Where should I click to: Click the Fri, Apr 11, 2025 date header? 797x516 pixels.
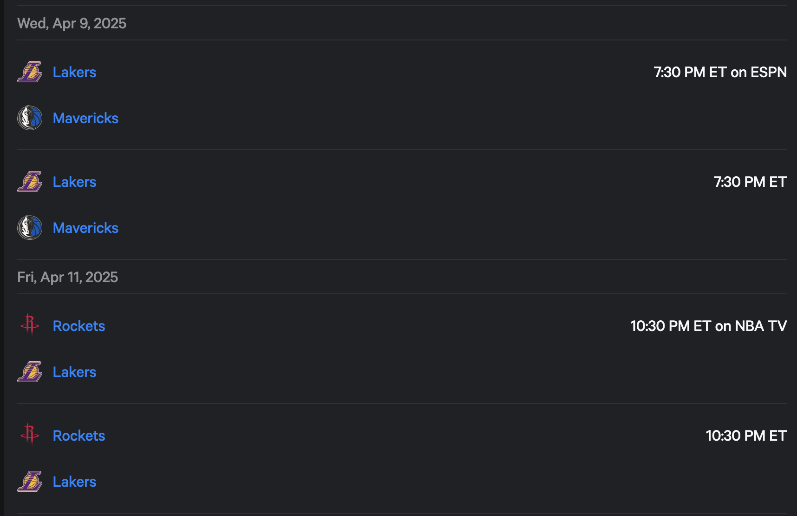point(67,277)
